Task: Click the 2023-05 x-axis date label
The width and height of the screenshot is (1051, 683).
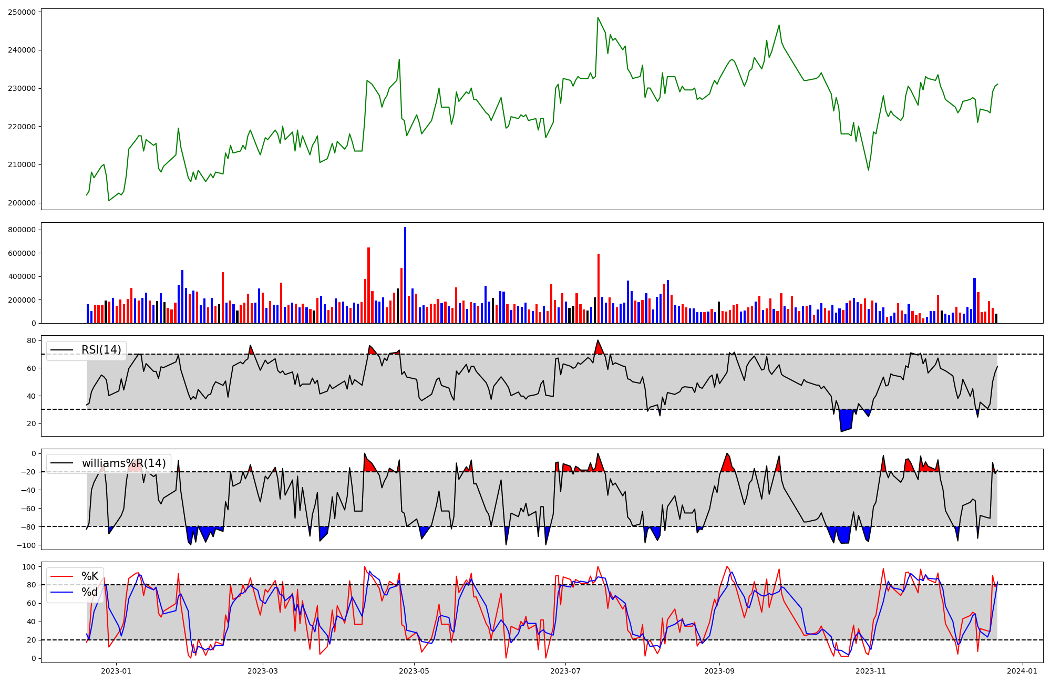Action: click(414, 671)
